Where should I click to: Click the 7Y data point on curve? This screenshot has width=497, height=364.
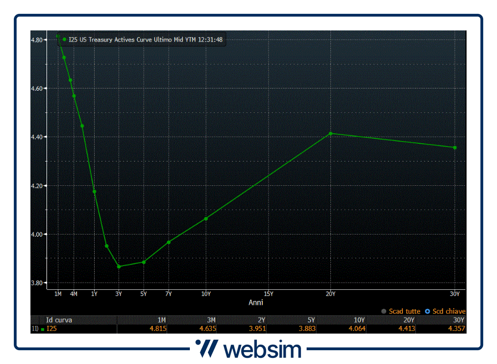(x=169, y=242)
